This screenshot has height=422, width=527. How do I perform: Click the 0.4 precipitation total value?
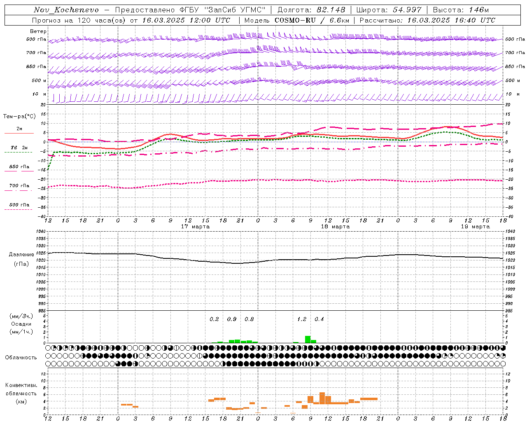pos(319,319)
